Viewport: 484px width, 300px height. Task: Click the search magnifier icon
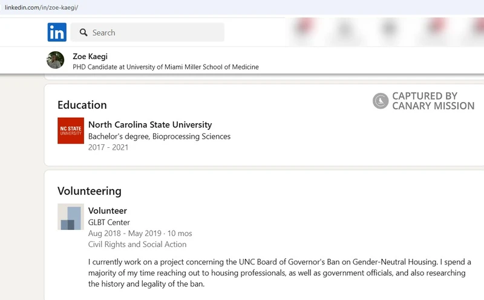click(83, 33)
